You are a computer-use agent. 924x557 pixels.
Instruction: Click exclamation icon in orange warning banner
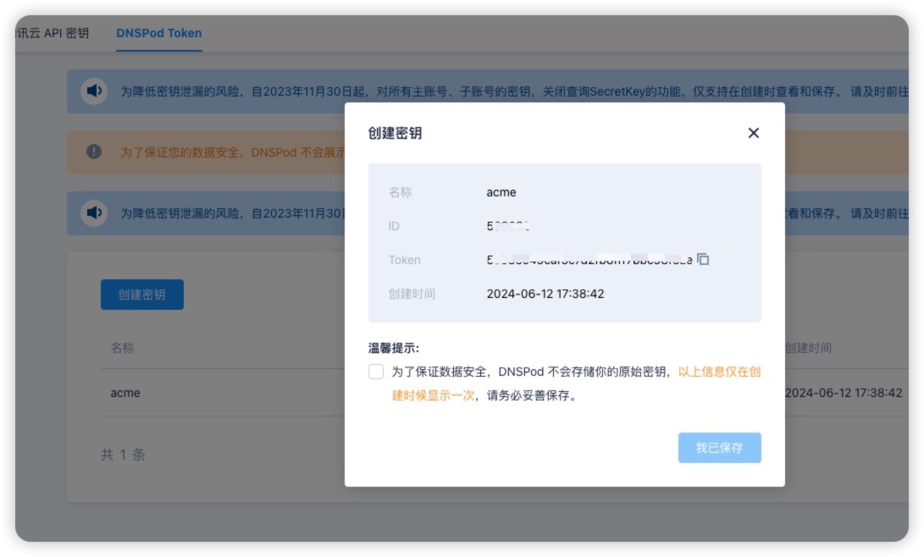tap(94, 152)
